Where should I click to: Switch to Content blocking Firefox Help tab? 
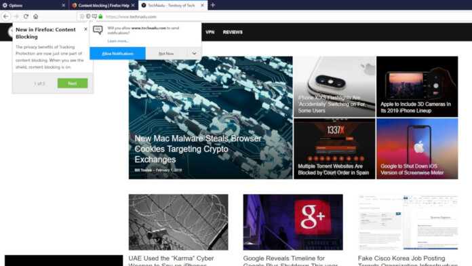coord(104,5)
